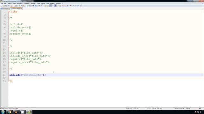The image size is (204, 114).
Task: Click line number 20 in margin
Action: click(x=4, y=72)
